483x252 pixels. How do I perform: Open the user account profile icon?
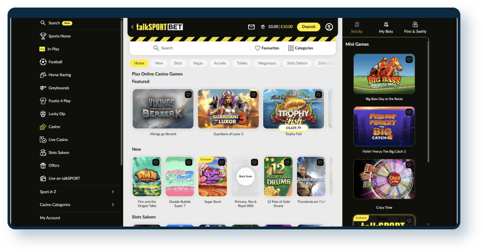click(x=329, y=27)
